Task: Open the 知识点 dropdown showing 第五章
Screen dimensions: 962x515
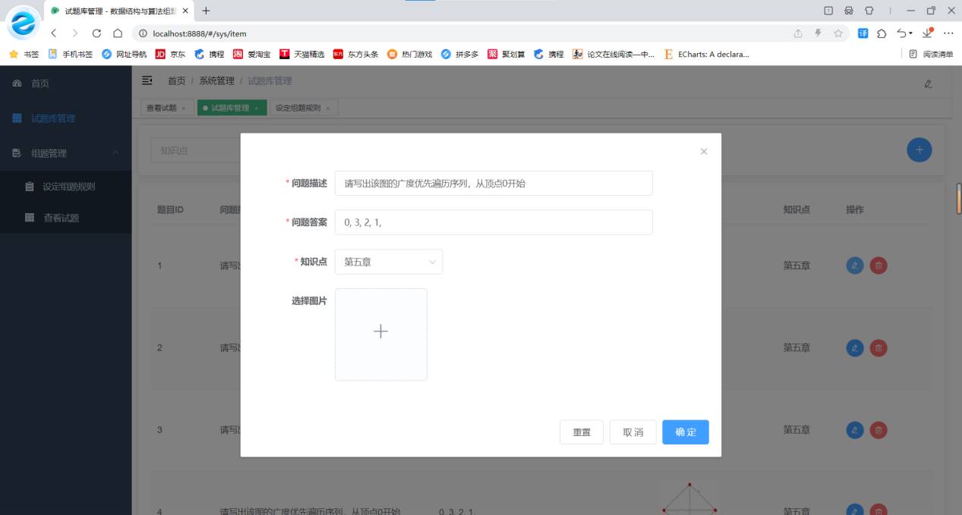Action: (389, 262)
